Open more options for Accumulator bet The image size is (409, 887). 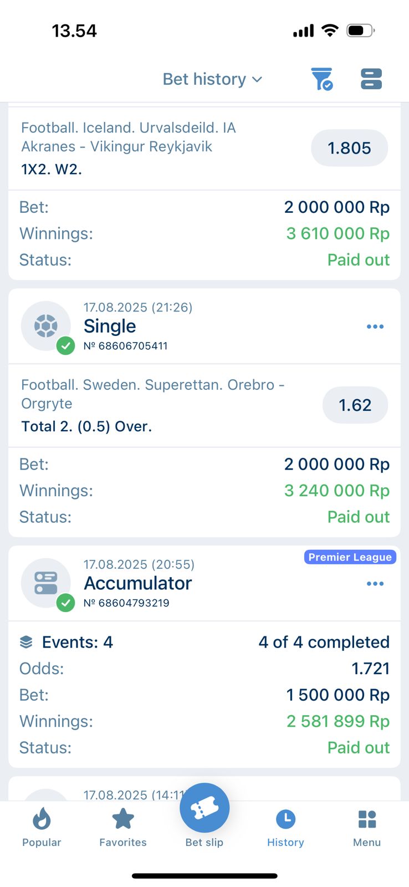tap(375, 584)
